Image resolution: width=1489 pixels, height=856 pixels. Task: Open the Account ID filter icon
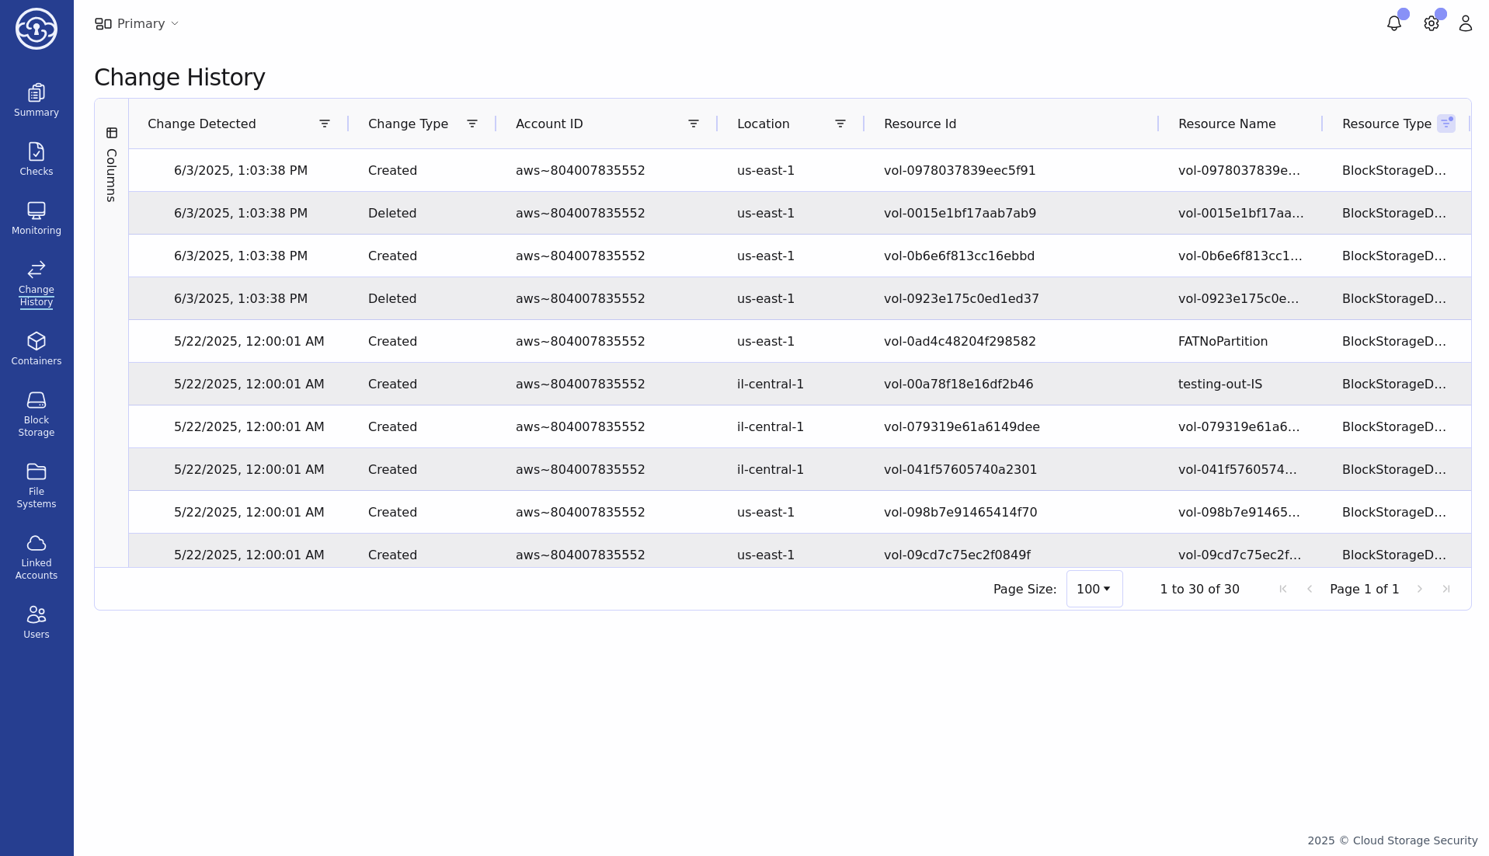click(x=694, y=124)
